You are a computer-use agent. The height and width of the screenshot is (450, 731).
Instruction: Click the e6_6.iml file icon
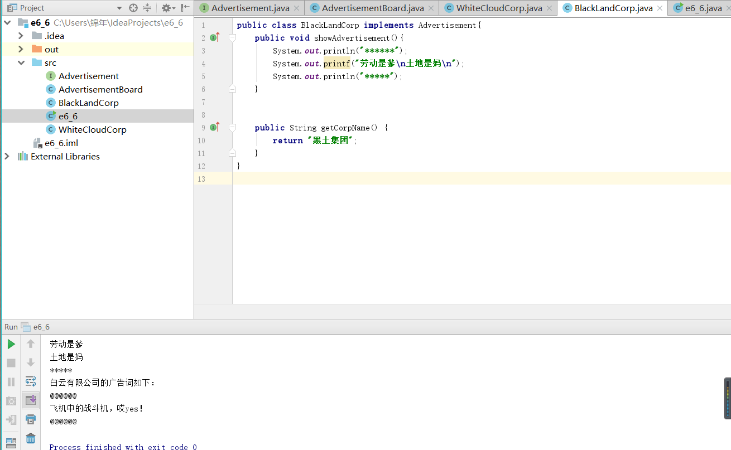(x=37, y=143)
